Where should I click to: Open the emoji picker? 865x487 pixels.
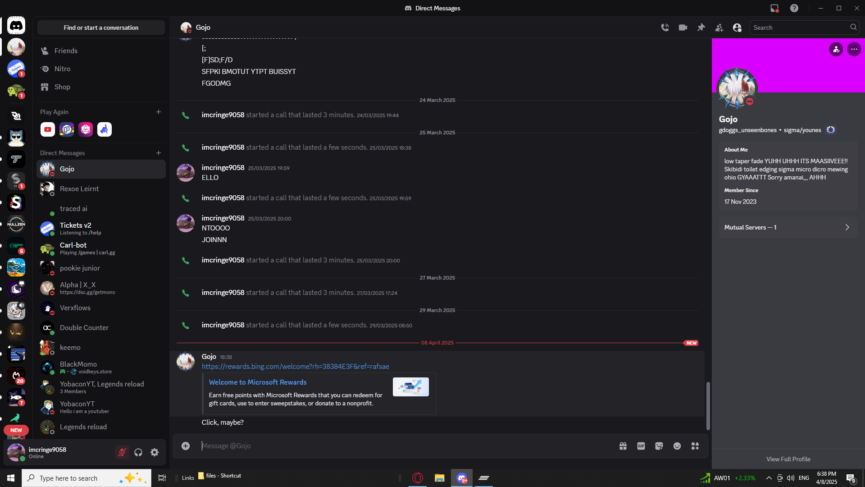tap(677, 446)
